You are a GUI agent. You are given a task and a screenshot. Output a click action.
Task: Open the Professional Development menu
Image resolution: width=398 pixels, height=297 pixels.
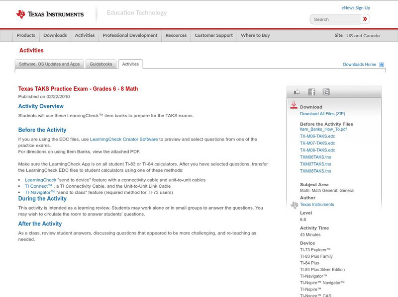130,35
